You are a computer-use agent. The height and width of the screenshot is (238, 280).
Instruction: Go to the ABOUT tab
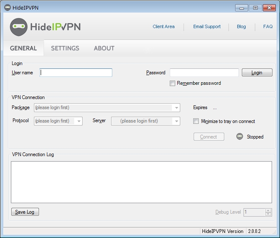(104, 48)
